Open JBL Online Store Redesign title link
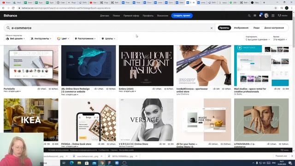Screen dimensions: 295x166 coord(76,90)
